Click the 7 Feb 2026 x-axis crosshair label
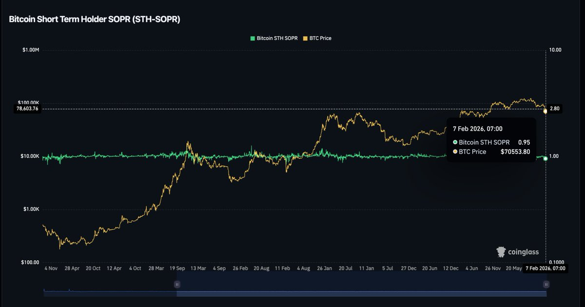 [545, 269]
